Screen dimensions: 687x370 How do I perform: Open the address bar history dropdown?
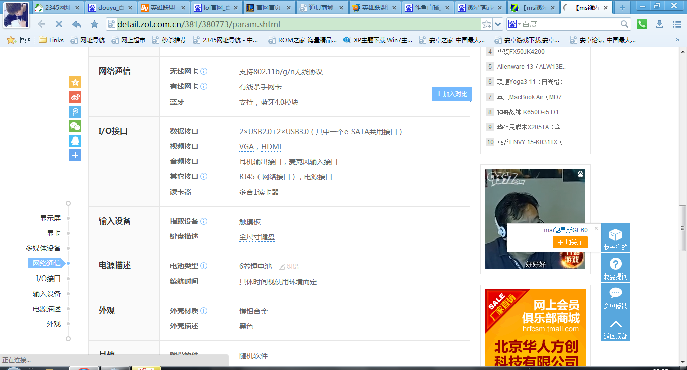pos(498,24)
